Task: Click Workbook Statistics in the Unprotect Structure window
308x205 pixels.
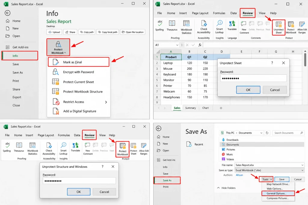Action: (32, 148)
